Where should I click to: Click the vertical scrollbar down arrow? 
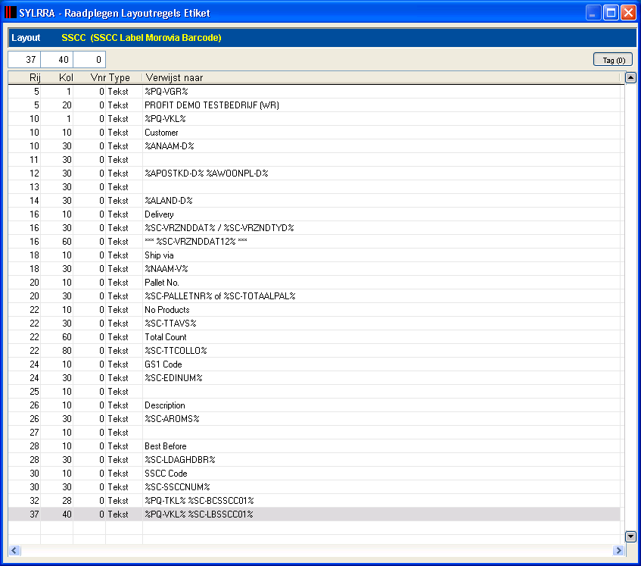click(x=630, y=536)
